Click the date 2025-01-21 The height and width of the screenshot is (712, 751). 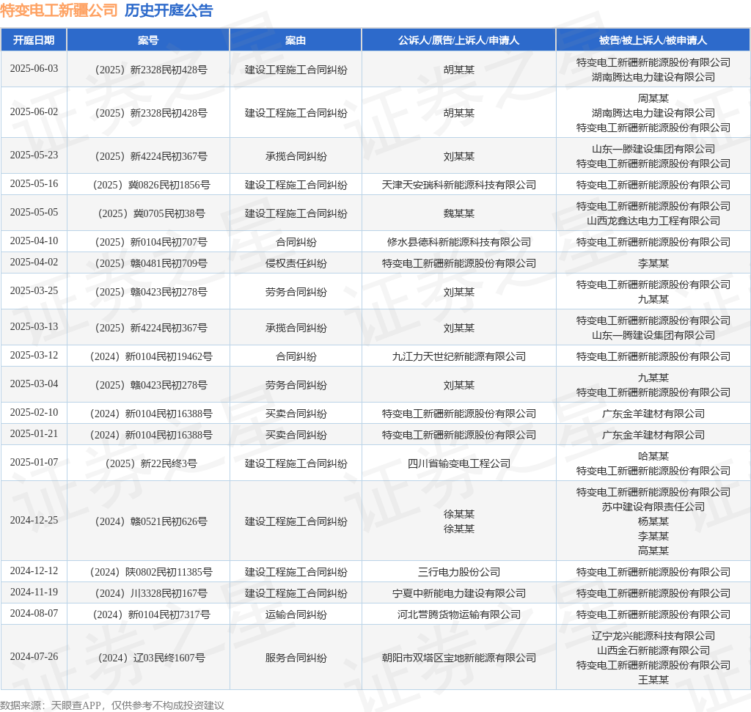(x=34, y=434)
